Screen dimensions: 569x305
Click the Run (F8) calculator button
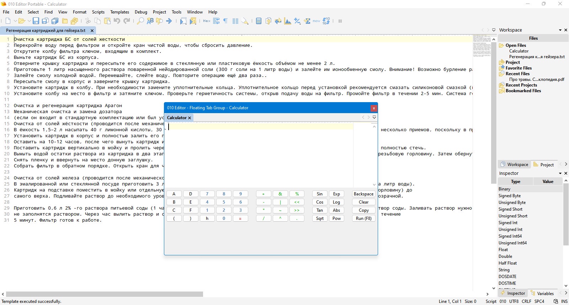point(363,218)
